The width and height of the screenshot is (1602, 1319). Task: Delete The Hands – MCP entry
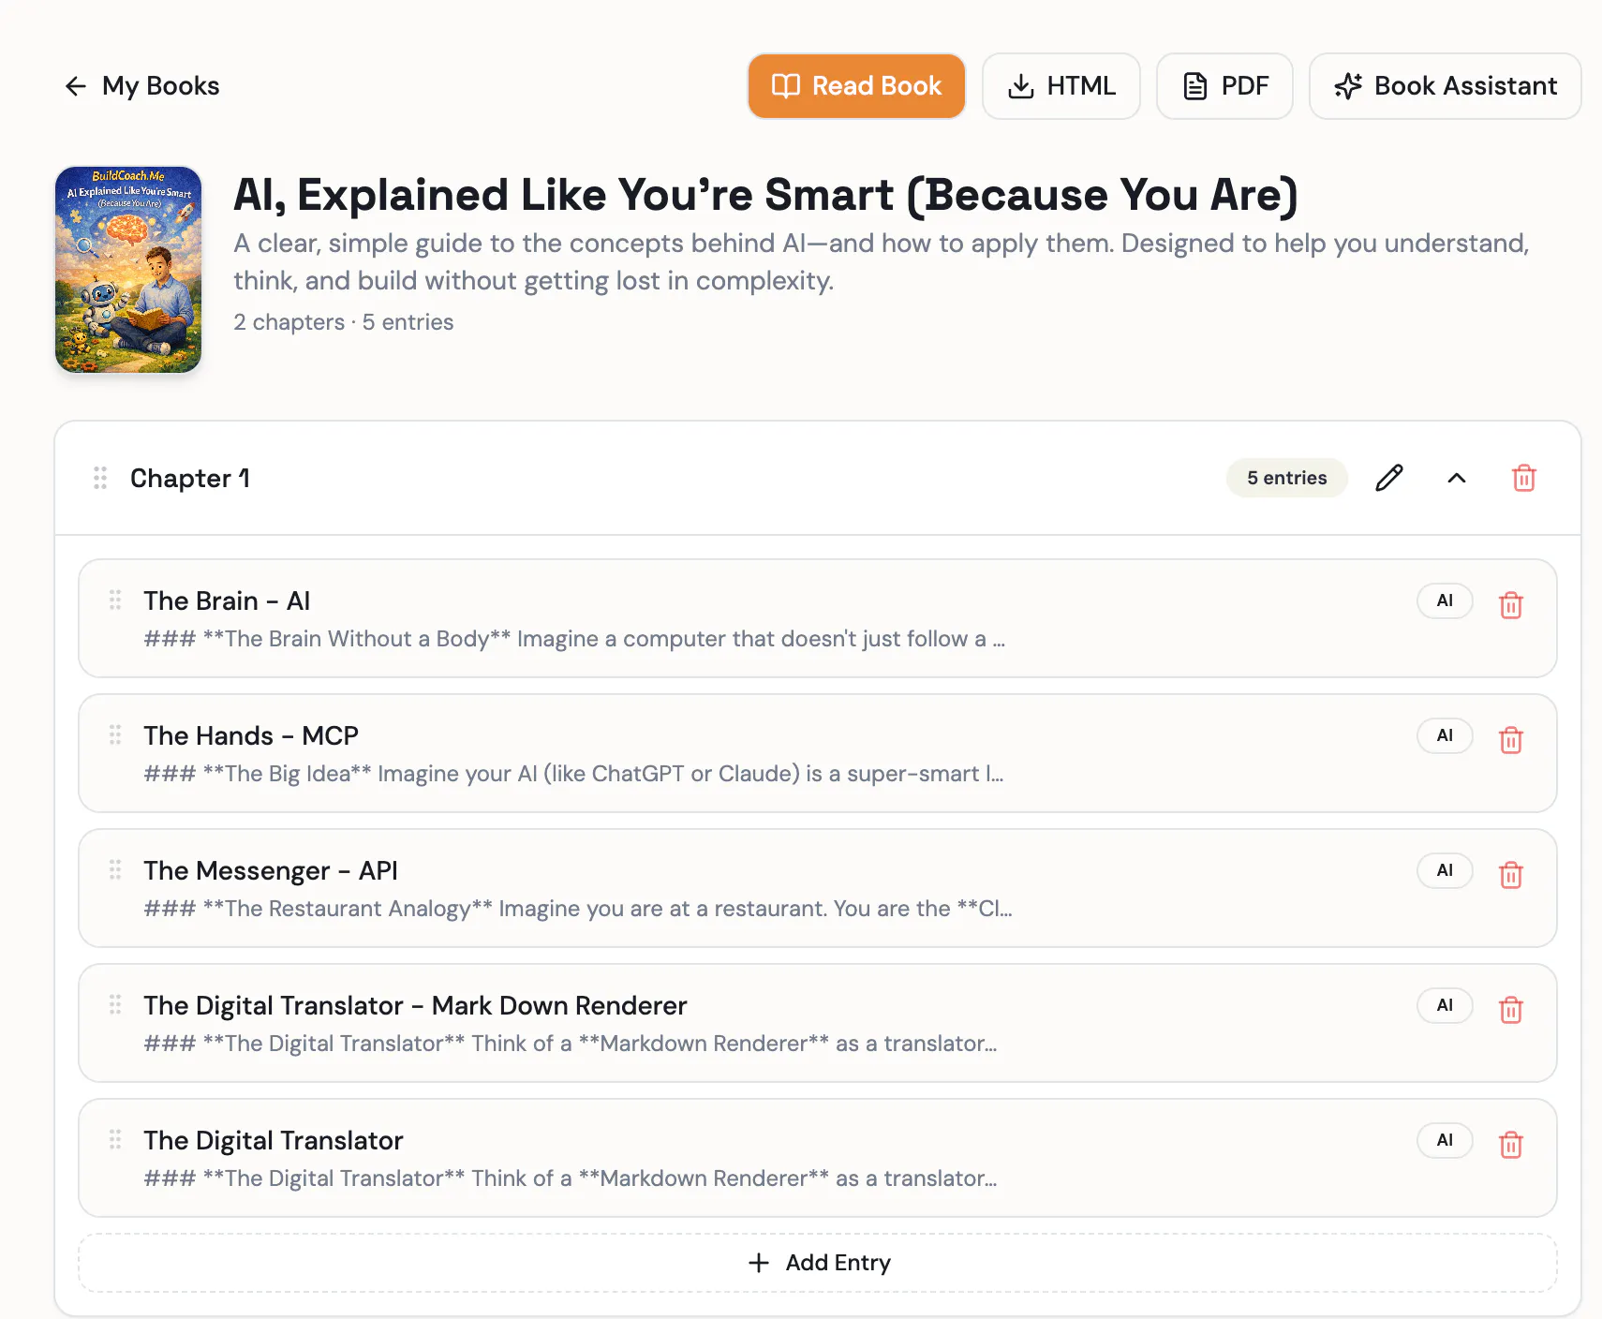click(x=1510, y=740)
